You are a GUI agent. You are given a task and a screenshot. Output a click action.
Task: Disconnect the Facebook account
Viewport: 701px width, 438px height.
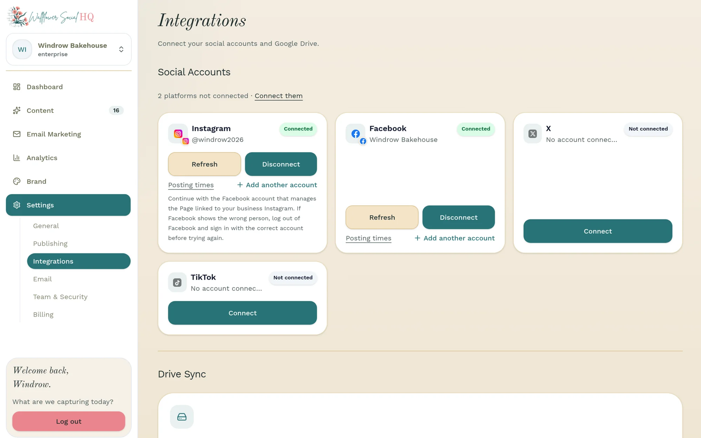pos(458,217)
